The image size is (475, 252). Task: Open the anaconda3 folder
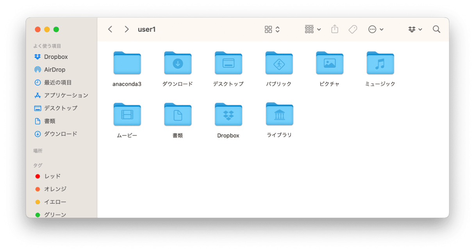click(127, 63)
